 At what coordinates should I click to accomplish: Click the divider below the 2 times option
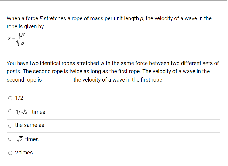(x=113, y=159)
